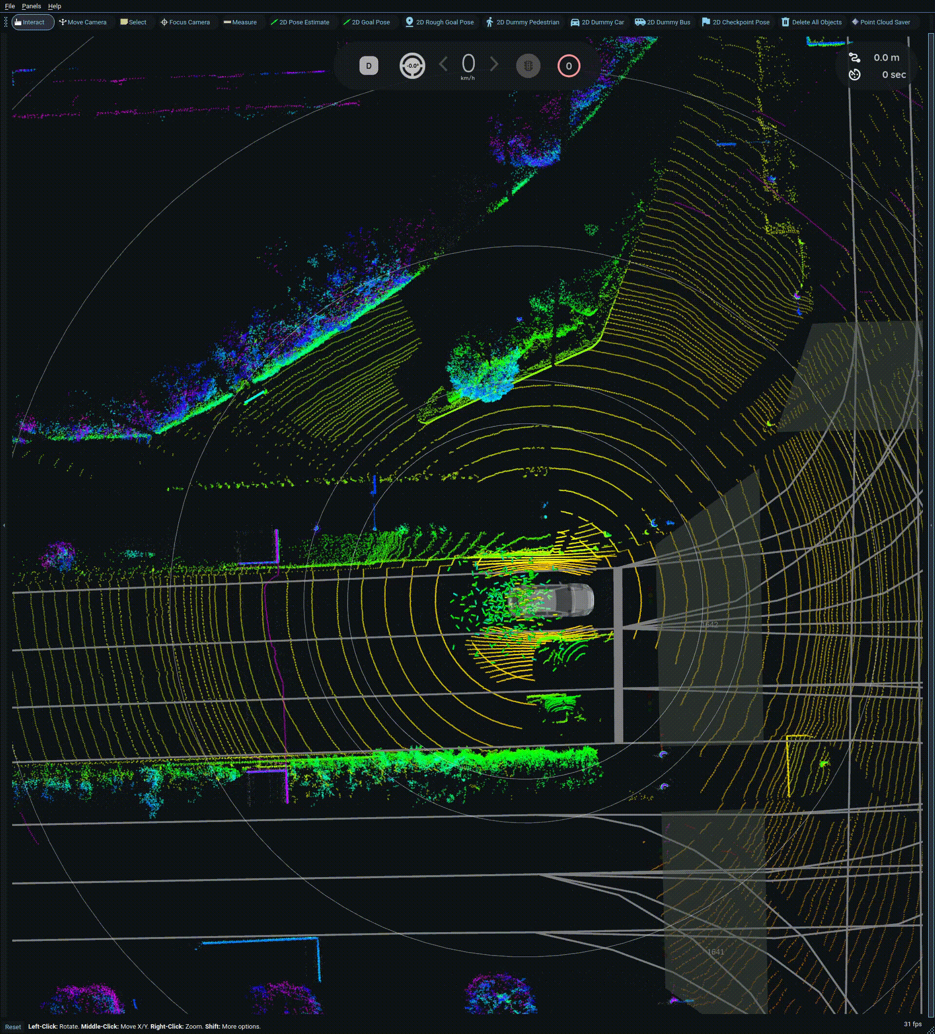Click the Reset button in the status bar
This screenshot has width=935, height=1034.
[13, 1027]
